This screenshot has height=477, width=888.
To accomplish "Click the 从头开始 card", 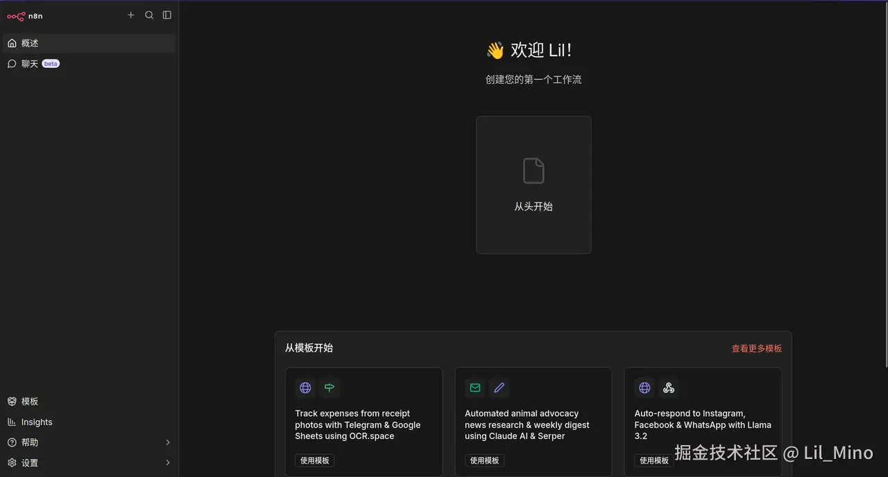I will point(533,184).
